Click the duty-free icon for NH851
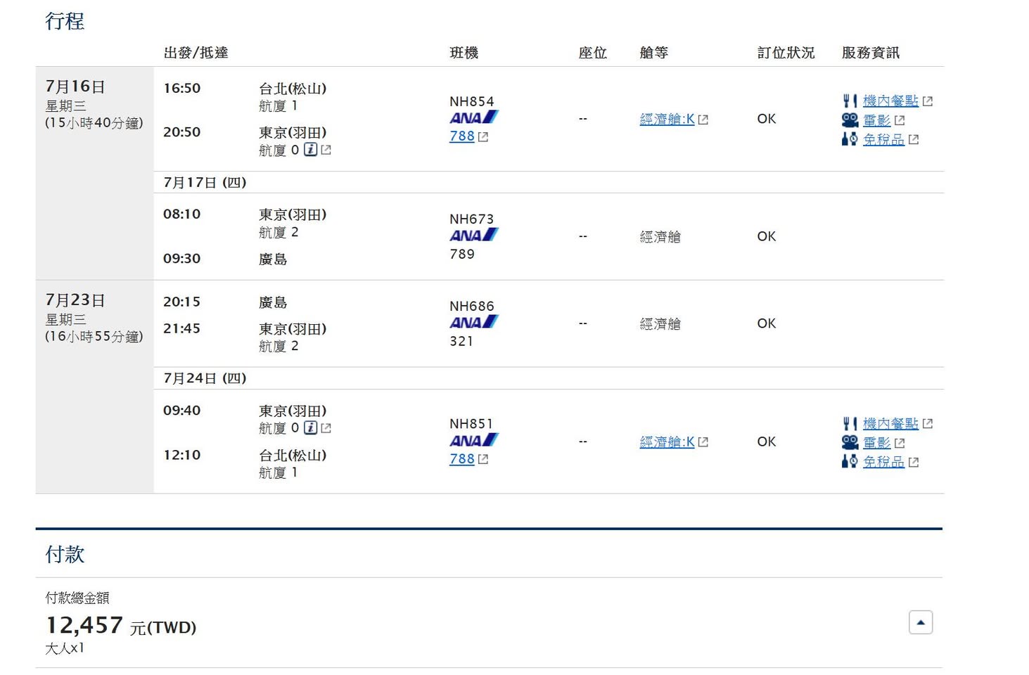Screen dimensions: 1029x675 click(x=850, y=462)
